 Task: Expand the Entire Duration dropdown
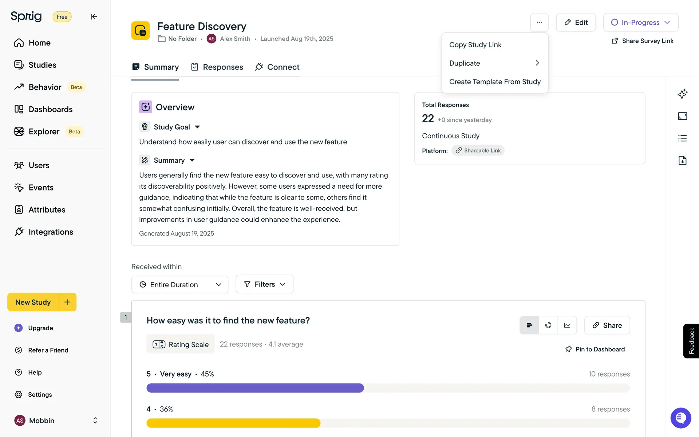180,284
